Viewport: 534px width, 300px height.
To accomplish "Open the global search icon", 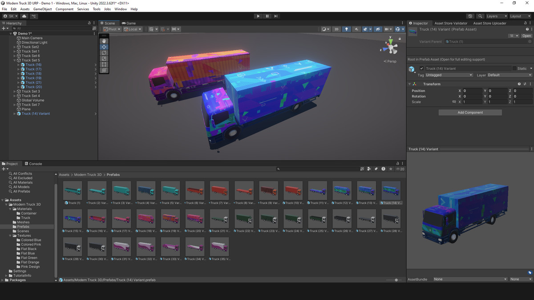I will point(480,16).
